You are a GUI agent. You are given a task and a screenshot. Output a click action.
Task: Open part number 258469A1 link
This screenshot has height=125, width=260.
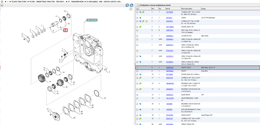(170, 36)
